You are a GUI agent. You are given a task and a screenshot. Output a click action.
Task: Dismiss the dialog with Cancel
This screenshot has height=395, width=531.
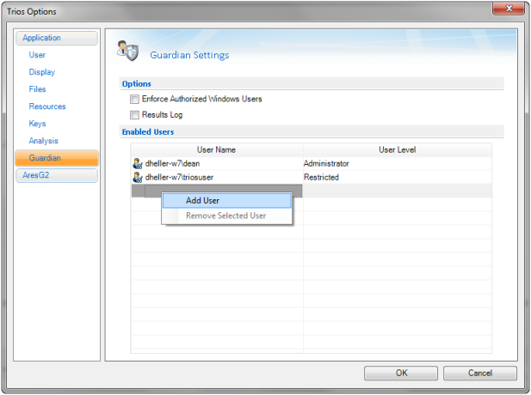click(x=480, y=373)
